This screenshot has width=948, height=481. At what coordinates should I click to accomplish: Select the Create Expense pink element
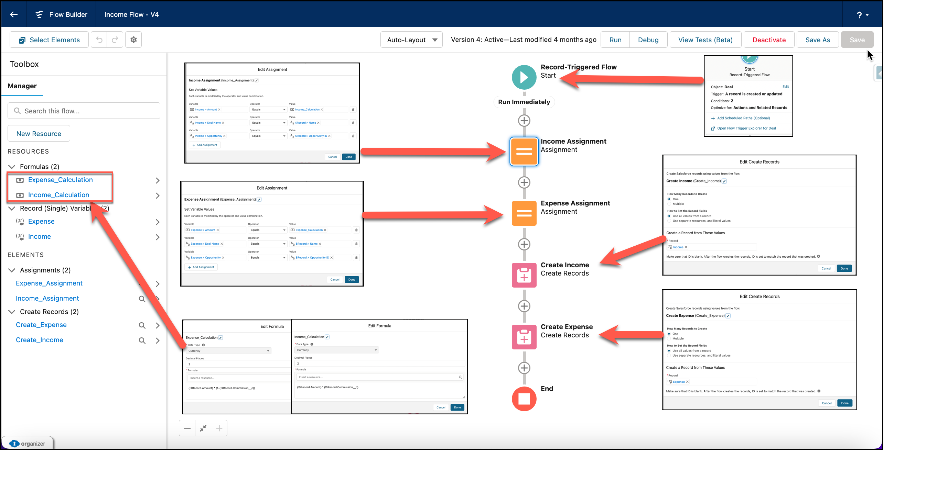pyautogui.click(x=524, y=337)
